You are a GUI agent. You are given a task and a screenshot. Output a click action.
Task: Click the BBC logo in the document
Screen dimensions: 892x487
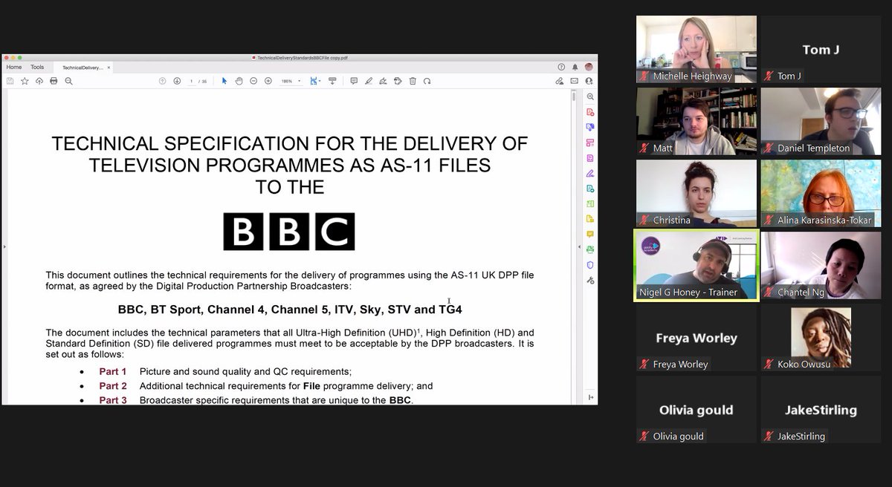coord(289,231)
